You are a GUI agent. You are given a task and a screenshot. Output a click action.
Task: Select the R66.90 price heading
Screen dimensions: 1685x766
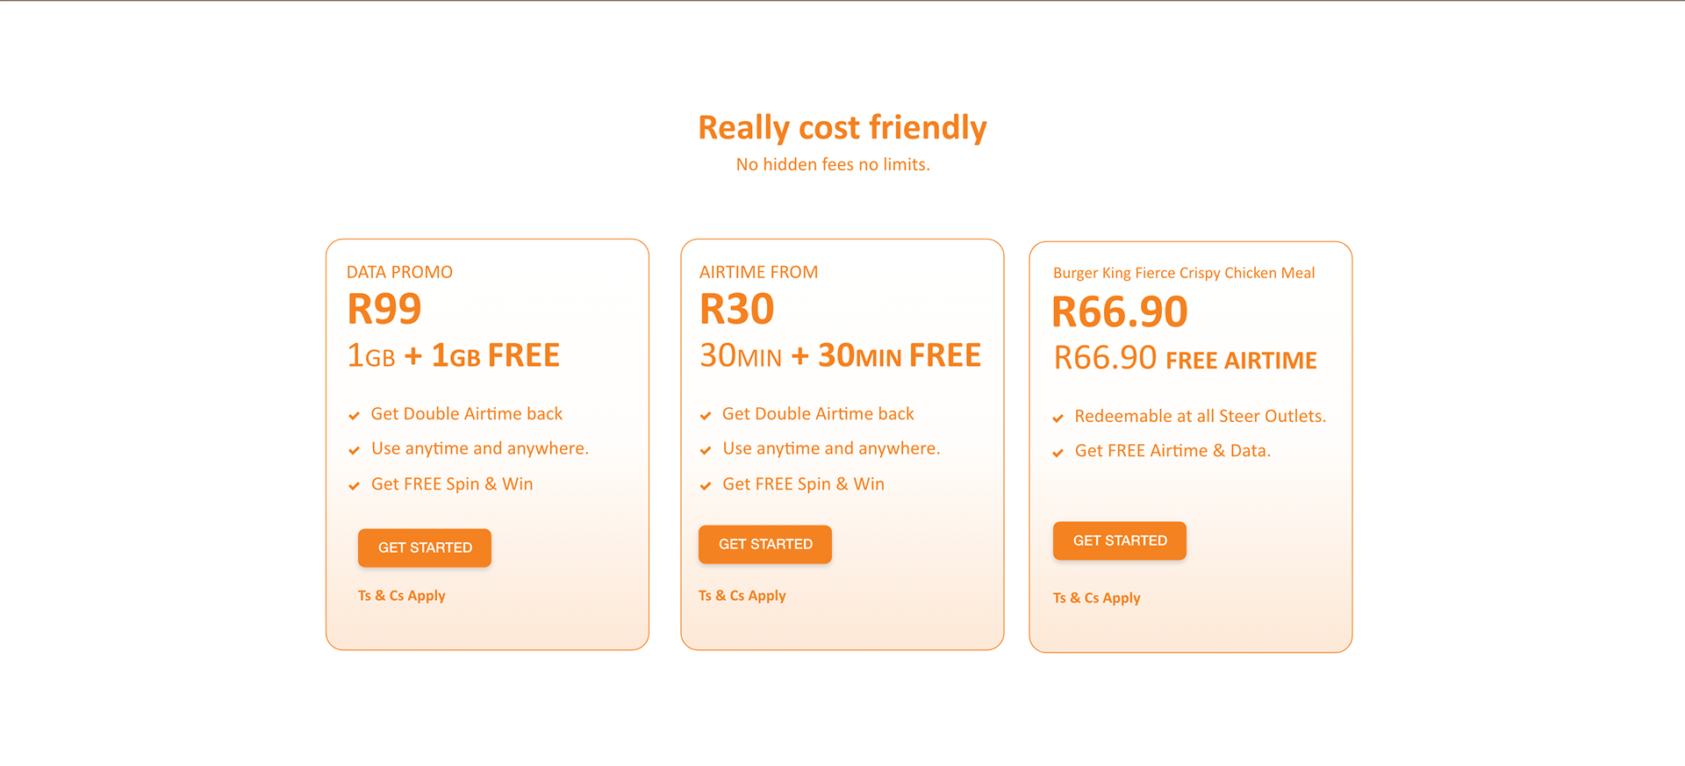[x=1120, y=312]
